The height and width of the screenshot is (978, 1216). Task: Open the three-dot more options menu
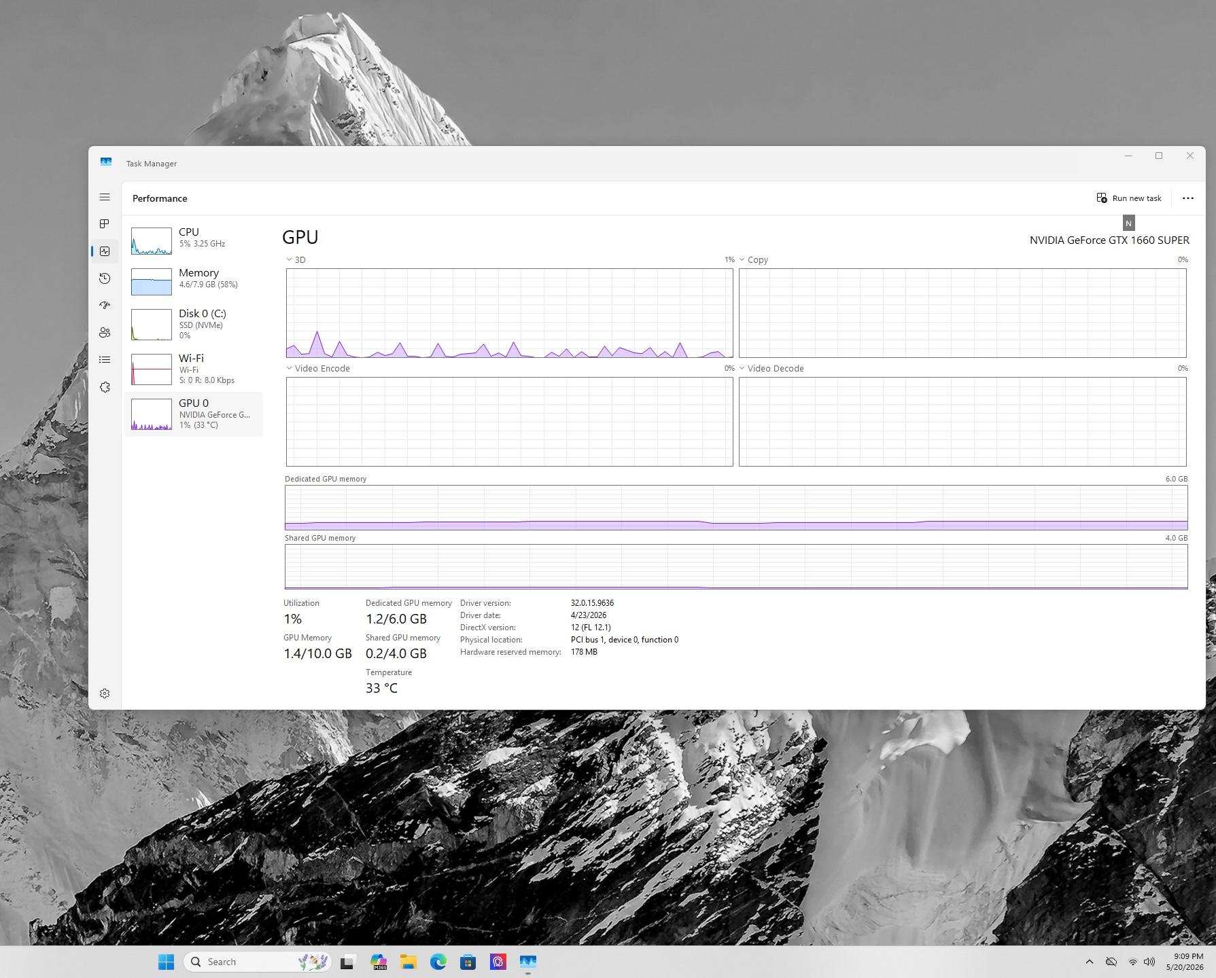click(x=1188, y=198)
